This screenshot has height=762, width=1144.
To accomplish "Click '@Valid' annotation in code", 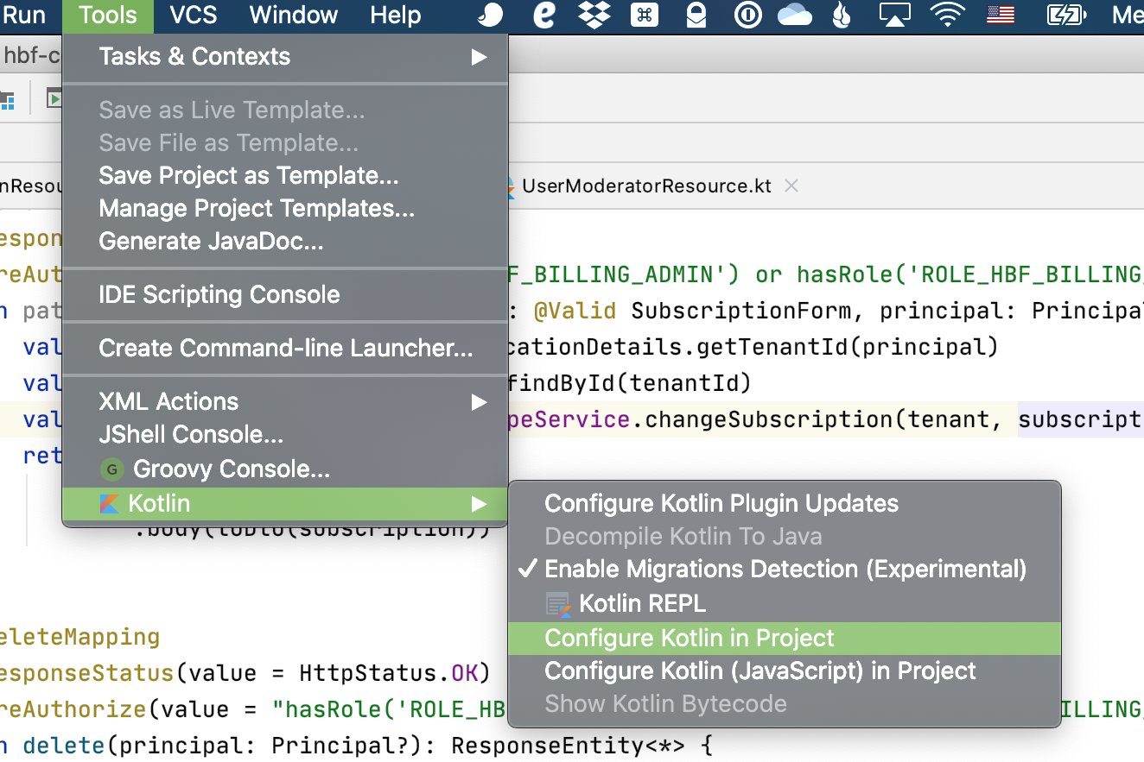I will (575, 311).
